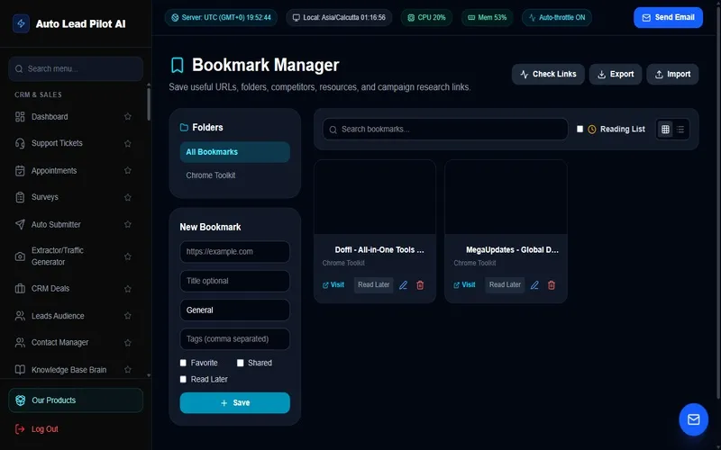Open the General folder dropdown
Image resolution: width=721 pixels, height=450 pixels.
[234, 310]
